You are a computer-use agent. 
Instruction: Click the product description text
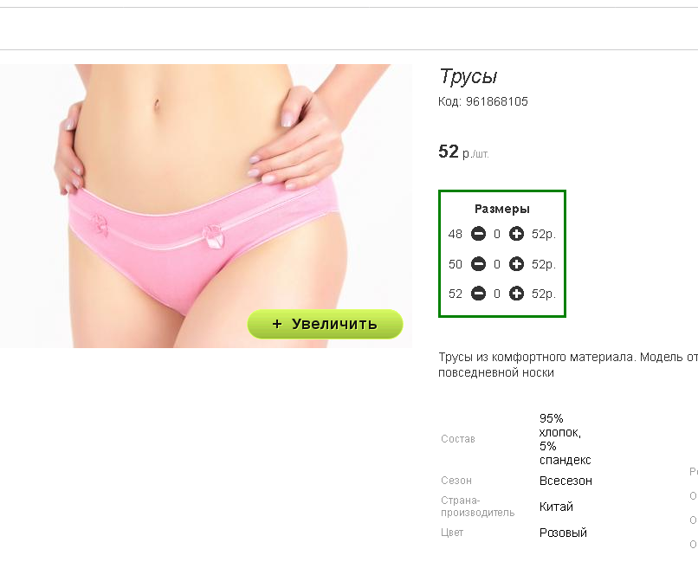tap(568, 365)
